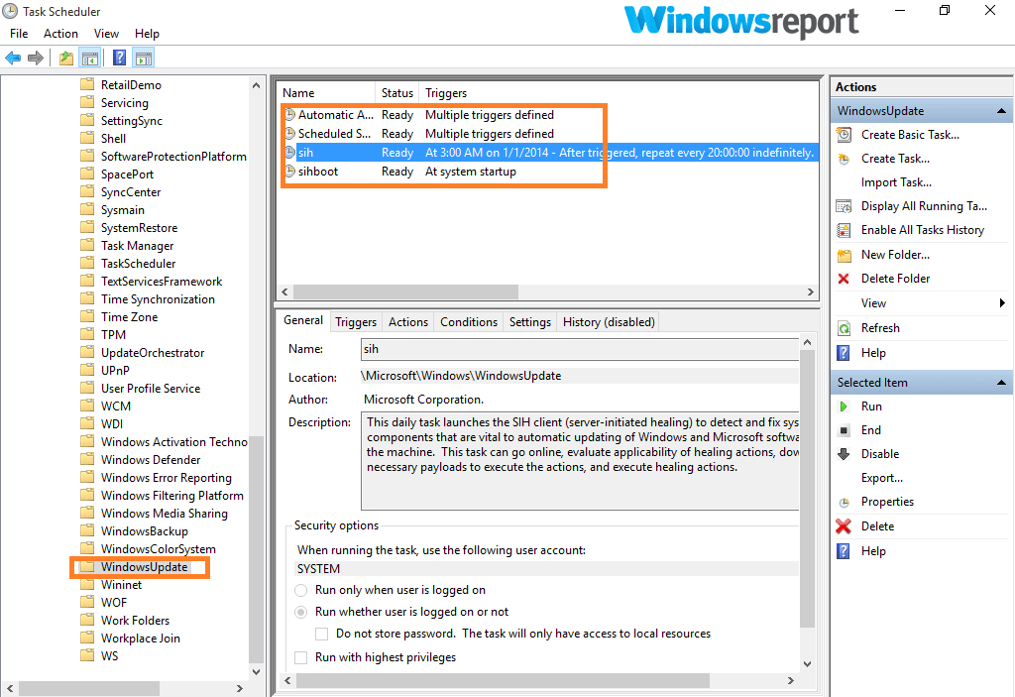The image size is (1015, 697).
Task: Click the red X Delete Folder icon
Action: 844,279
